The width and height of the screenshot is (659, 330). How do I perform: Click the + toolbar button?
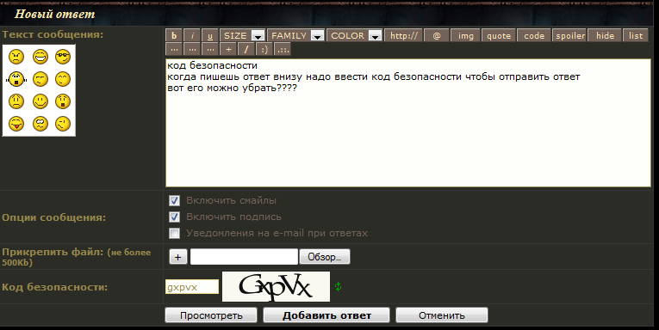click(228, 49)
